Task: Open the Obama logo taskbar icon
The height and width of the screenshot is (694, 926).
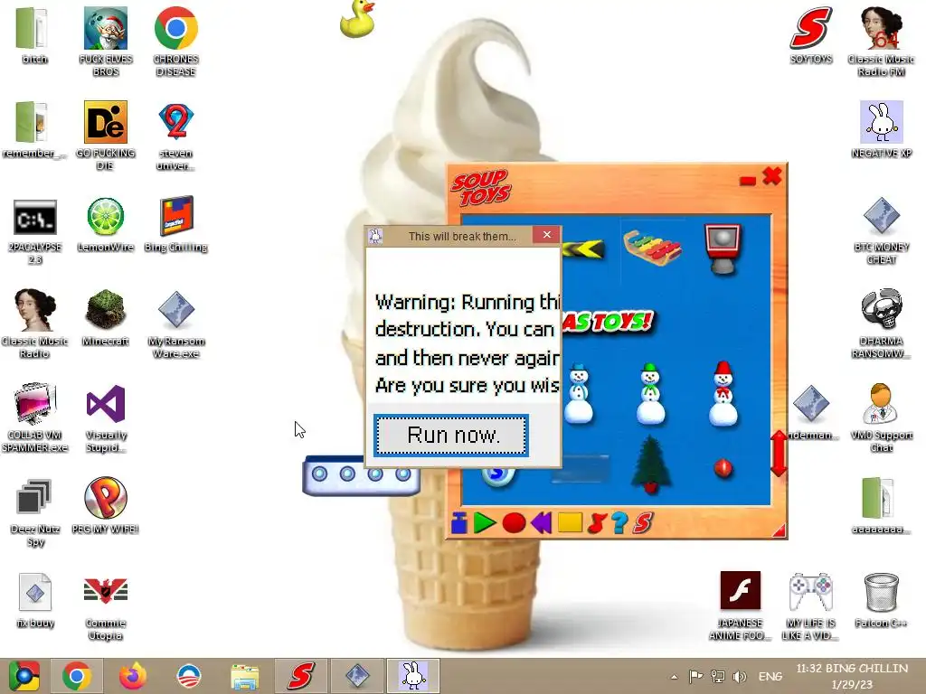Action: (189, 676)
